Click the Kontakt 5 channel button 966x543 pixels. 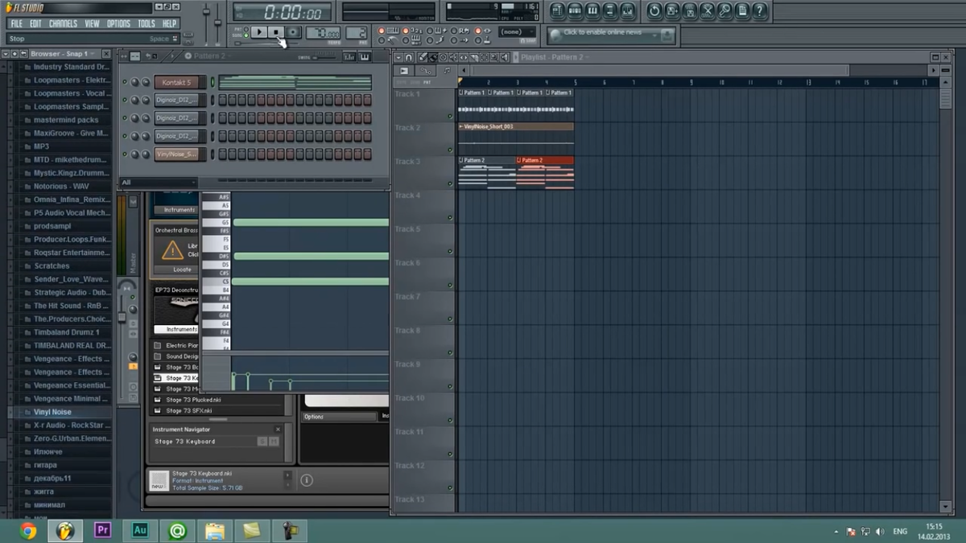[176, 82]
